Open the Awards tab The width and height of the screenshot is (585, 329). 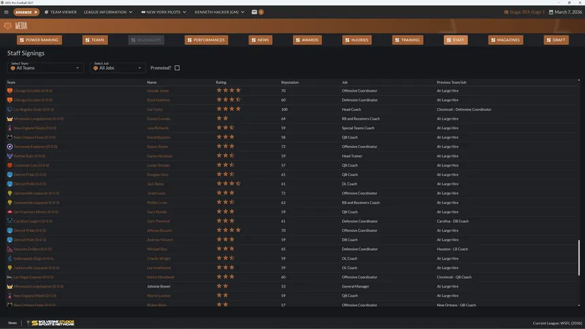[307, 40]
